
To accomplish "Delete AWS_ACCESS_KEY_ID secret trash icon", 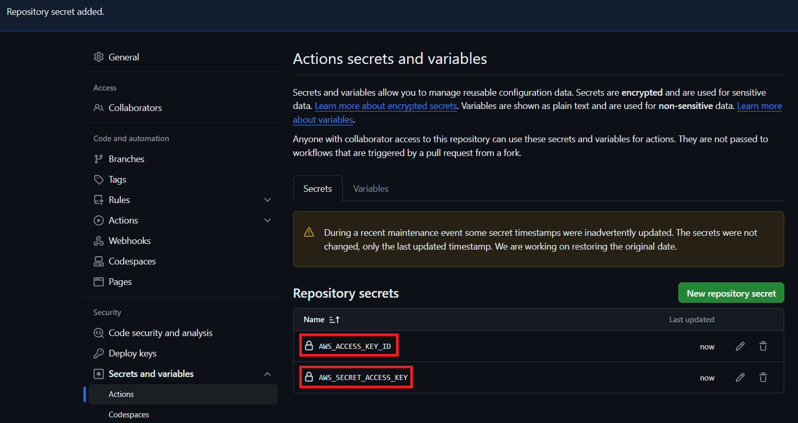I will click(763, 346).
